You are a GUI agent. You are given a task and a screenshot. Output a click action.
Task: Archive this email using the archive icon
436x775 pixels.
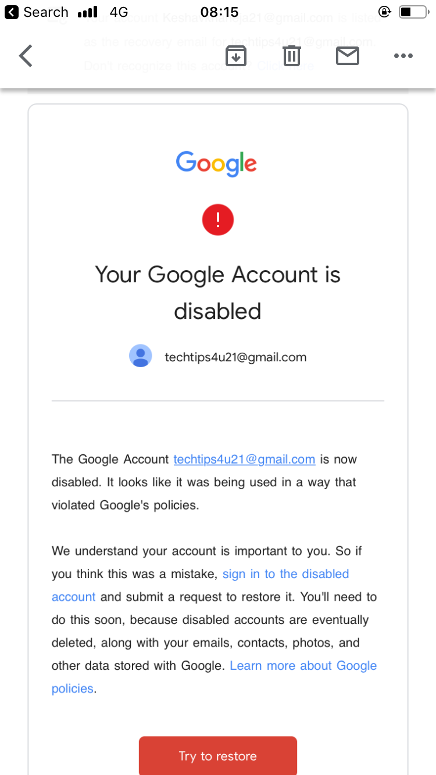pos(236,56)
